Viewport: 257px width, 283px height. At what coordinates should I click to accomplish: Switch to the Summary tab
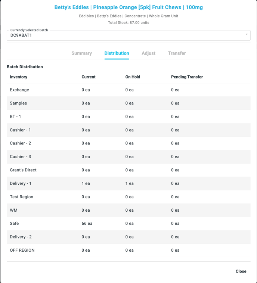(81, 53)
